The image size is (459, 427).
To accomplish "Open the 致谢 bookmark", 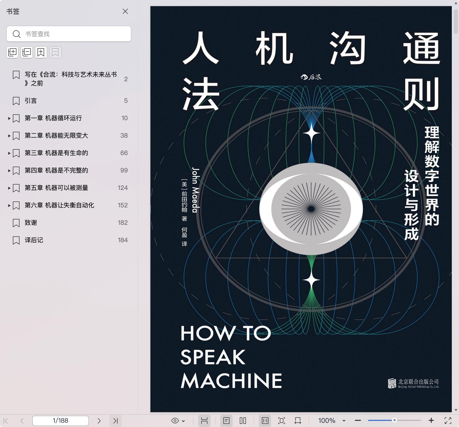I will point(31,223).
